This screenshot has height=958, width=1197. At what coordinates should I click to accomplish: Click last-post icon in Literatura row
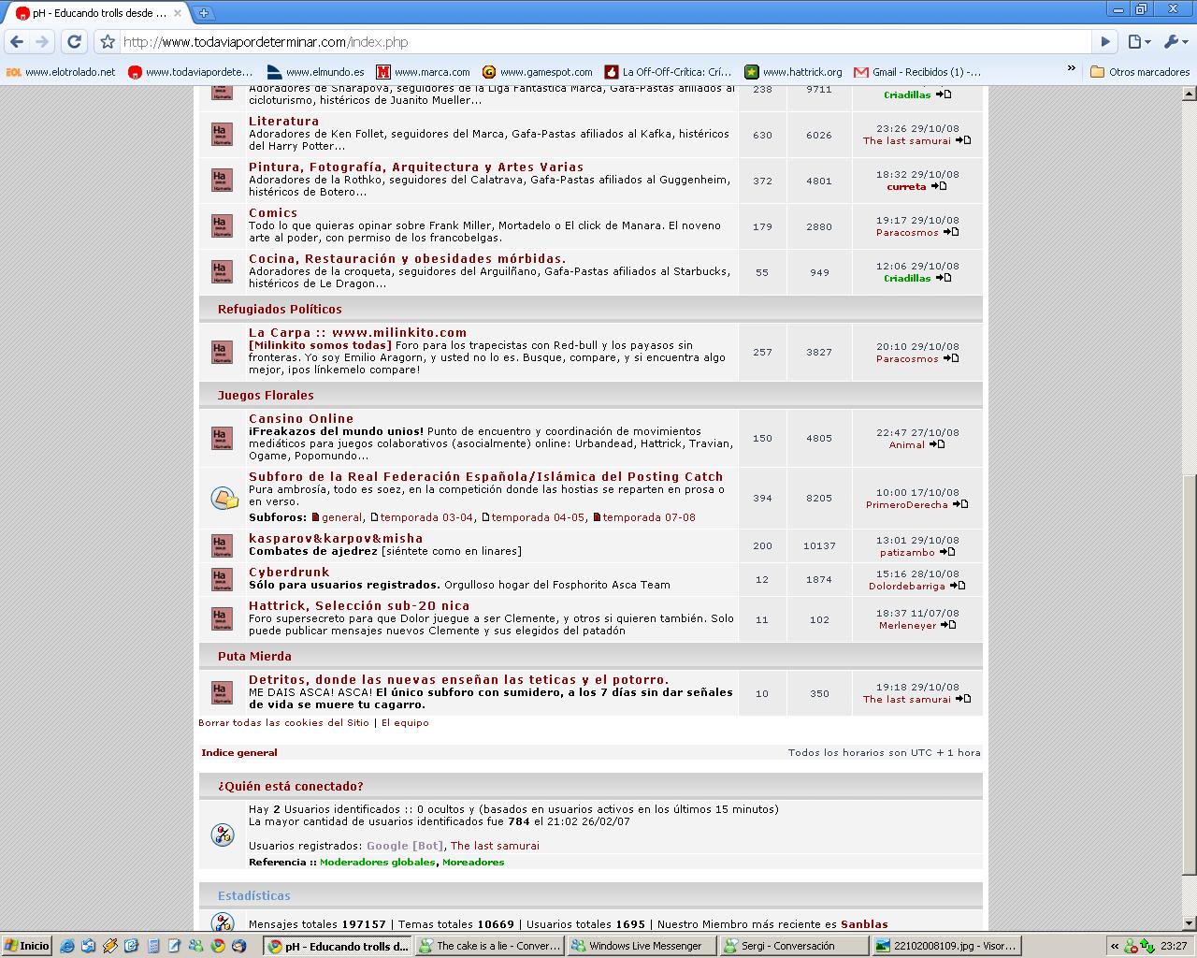(x=963, y=140)
